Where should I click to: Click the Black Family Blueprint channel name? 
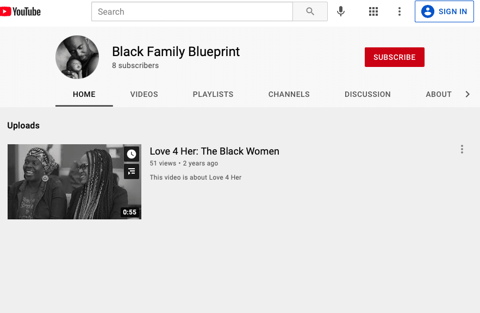pos(176,52)
